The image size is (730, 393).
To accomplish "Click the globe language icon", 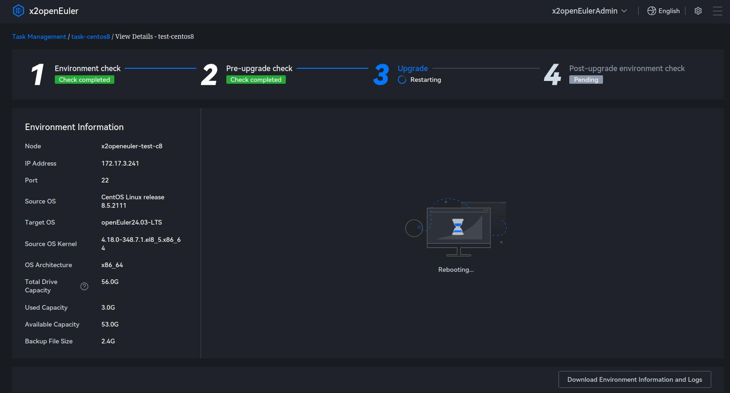I will tap(651, 11).
